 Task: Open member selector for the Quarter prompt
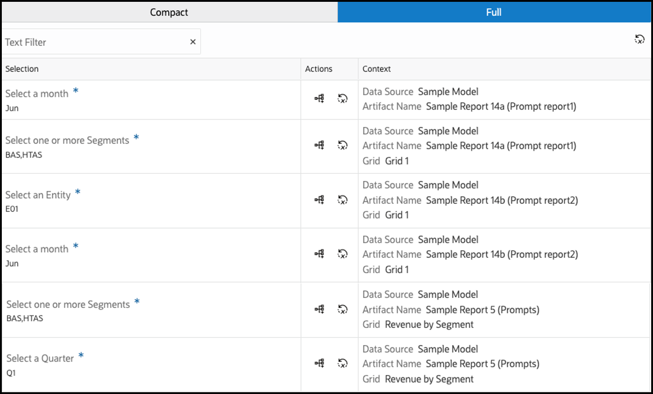[x=319, y=363]
